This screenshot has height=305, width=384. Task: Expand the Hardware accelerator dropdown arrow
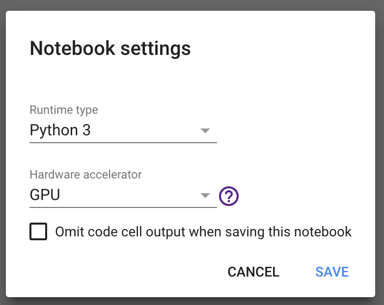pyautogui.click(x=205, y=196)
